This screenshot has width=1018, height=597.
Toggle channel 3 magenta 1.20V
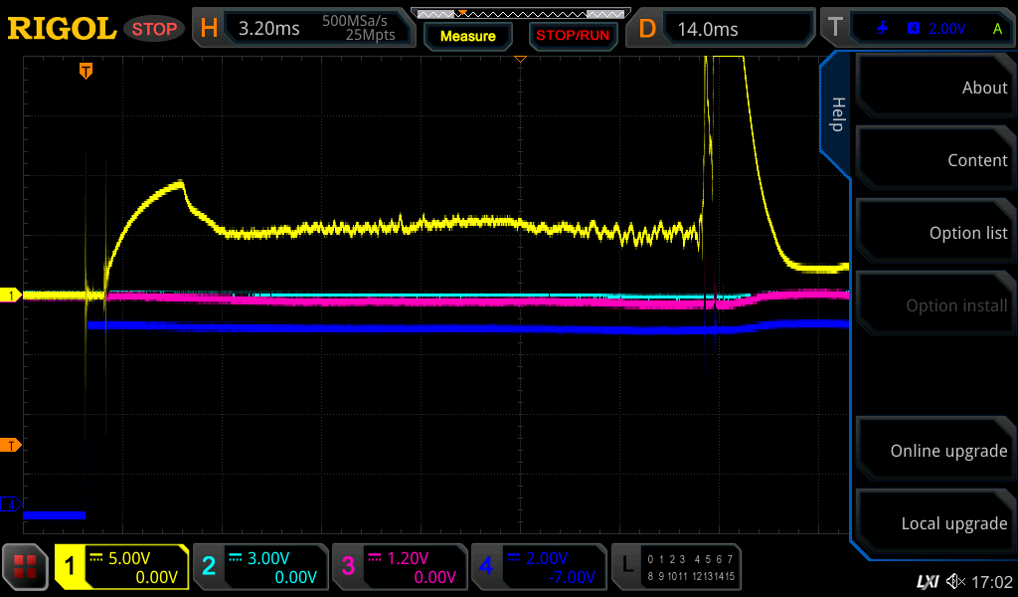400,567
